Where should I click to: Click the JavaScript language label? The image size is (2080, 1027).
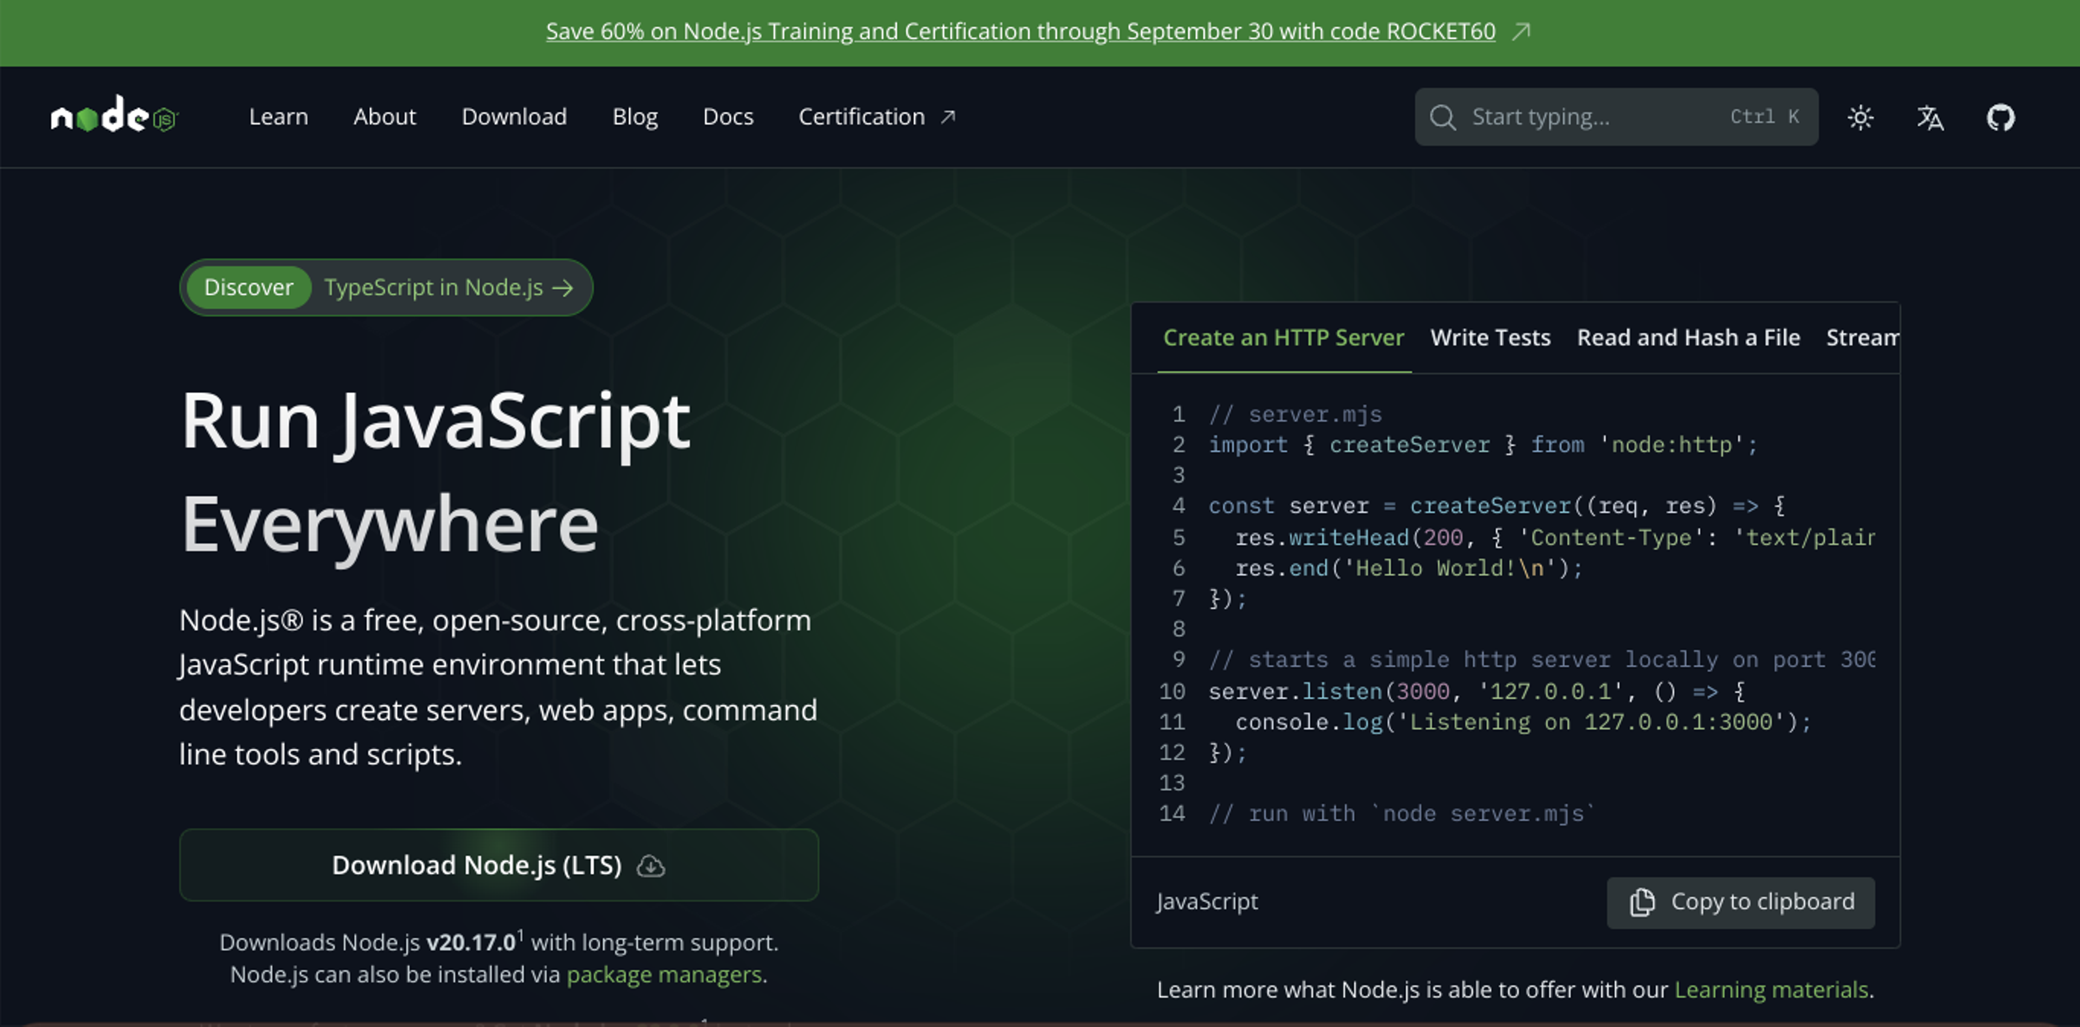[x=1207, y=902]
